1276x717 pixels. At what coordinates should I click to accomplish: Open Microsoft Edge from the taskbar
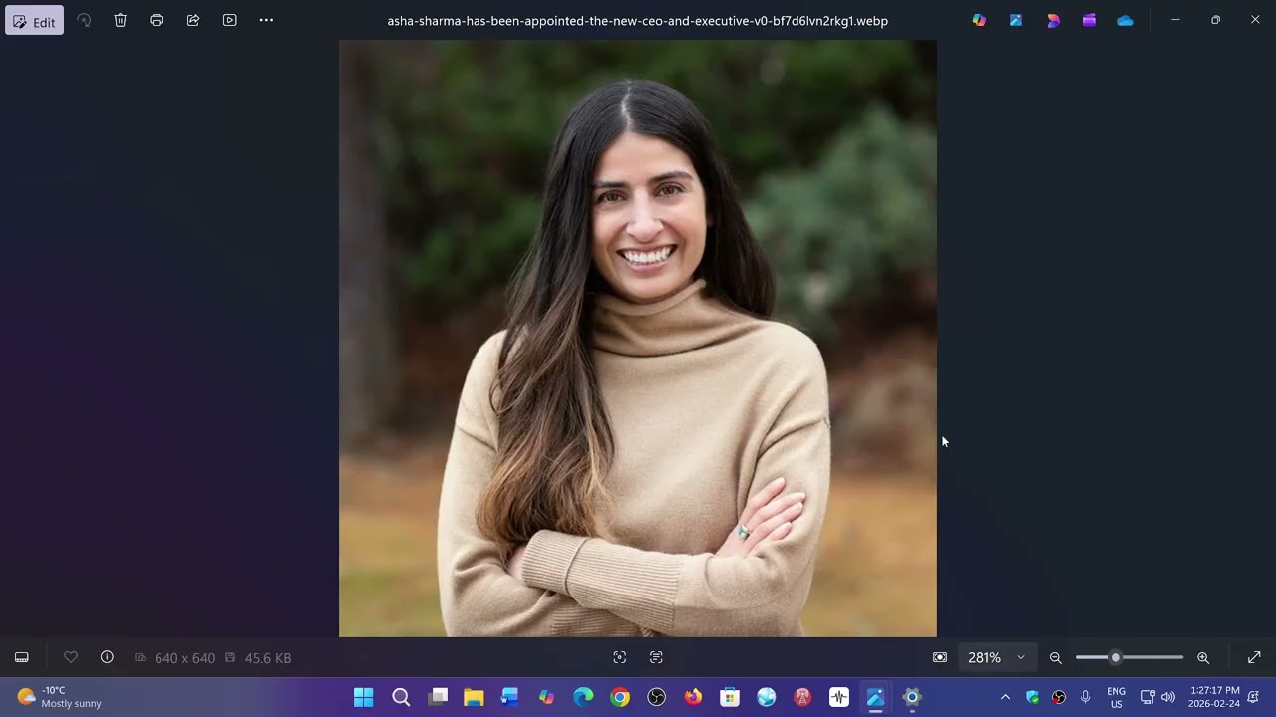pos(583,697)
